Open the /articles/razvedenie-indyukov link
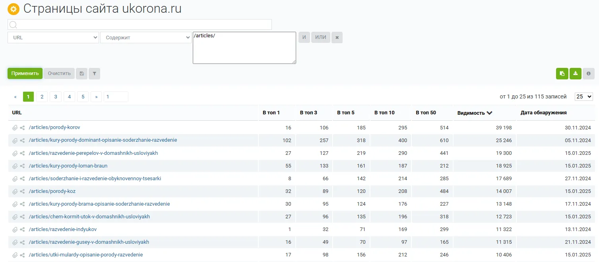 click(x=63, y=229)
